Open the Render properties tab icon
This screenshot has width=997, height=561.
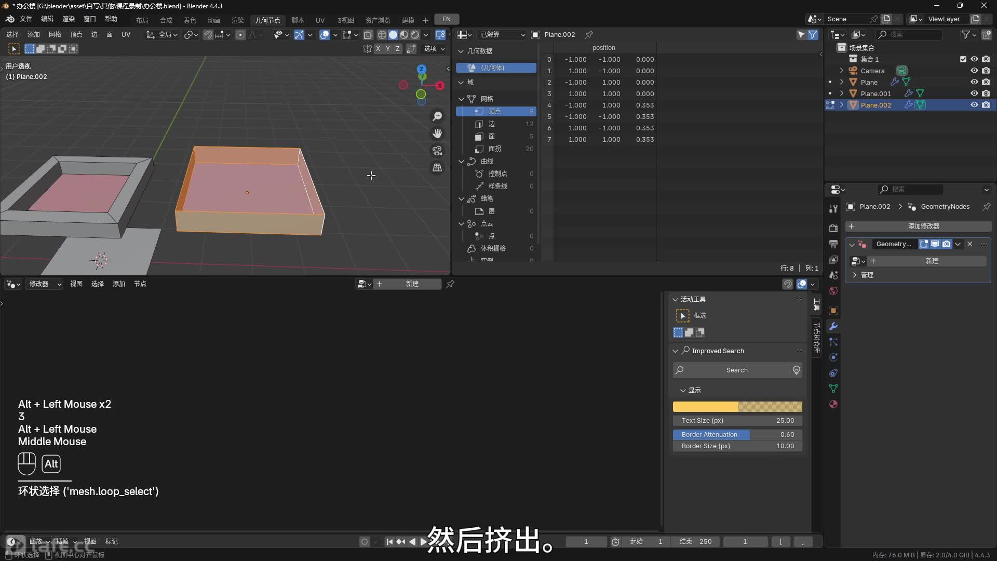tap(833, 228)
